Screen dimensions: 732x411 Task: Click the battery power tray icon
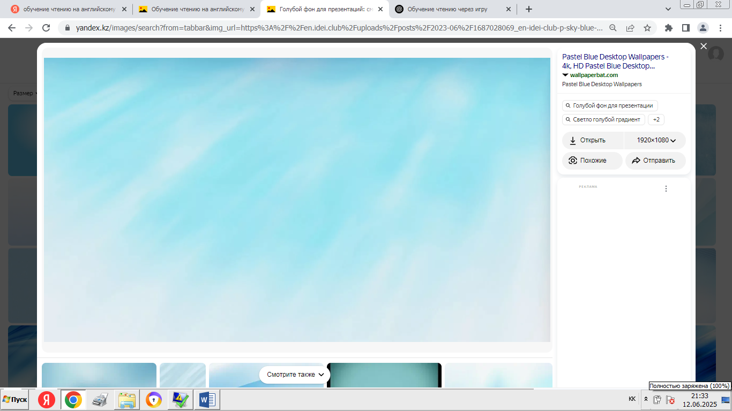pyautogui.click(x=658, y=400)
